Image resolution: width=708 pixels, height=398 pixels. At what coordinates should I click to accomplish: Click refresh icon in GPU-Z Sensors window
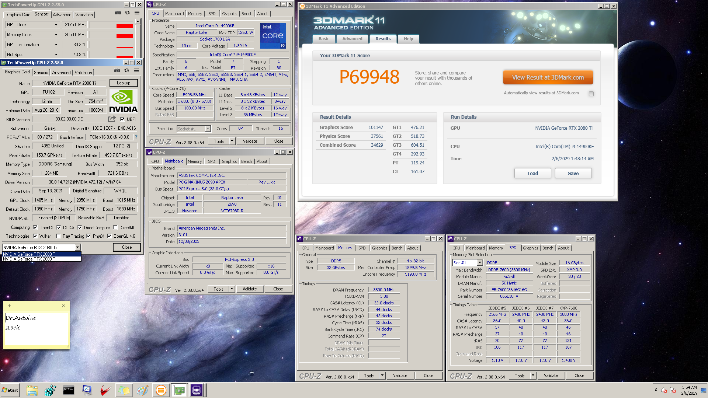click(x=127, y=13)
